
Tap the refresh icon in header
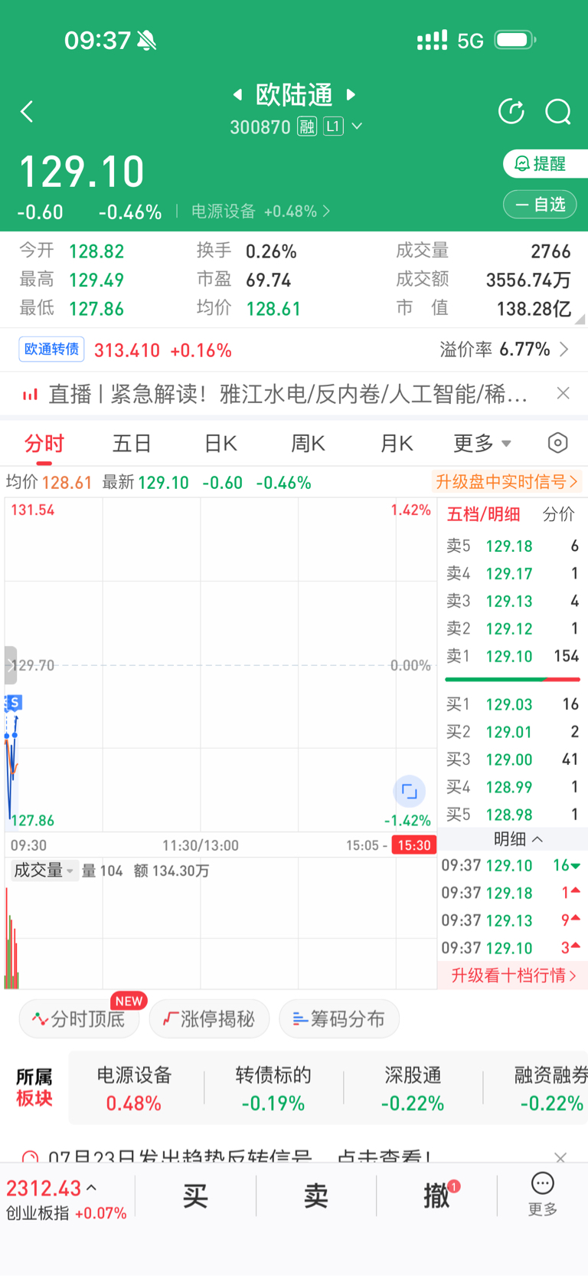pyautogui.click(x=511, y=112)
